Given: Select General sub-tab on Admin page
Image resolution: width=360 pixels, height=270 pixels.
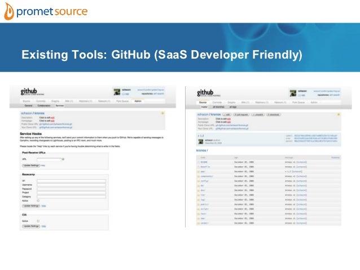Looking at the screenshot, I should pos(28,106).
